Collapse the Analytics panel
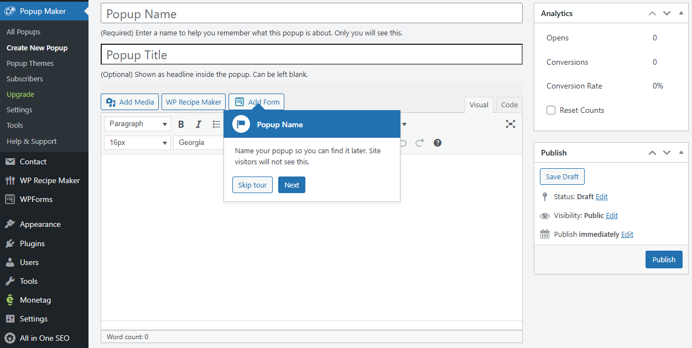Image resolution: width=692 pixels, height=348 pixels. coord(681,13)
